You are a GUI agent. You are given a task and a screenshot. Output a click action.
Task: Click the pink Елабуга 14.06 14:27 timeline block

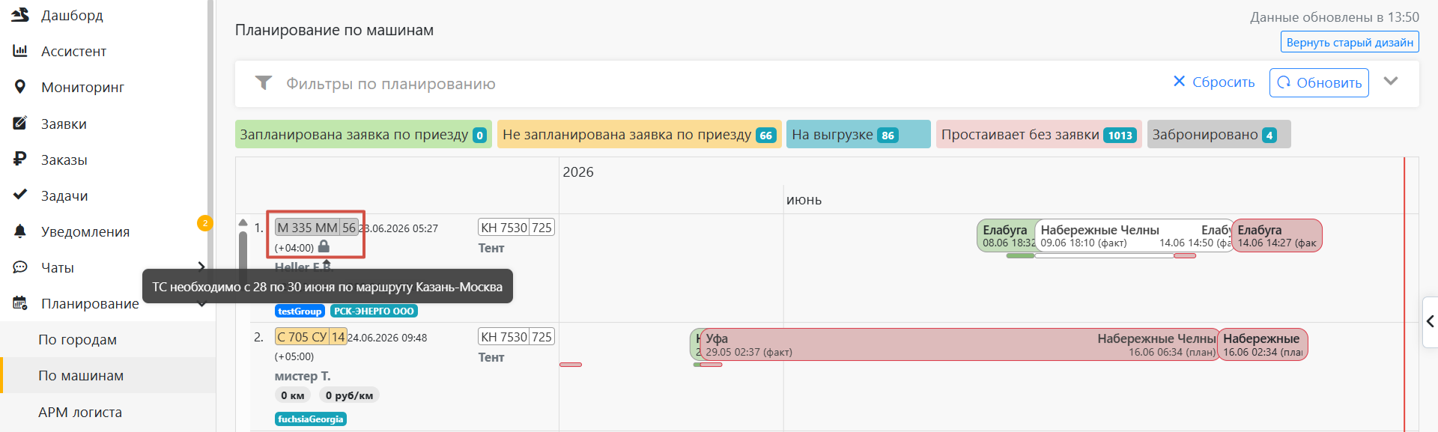click(x=1277, y=236)
